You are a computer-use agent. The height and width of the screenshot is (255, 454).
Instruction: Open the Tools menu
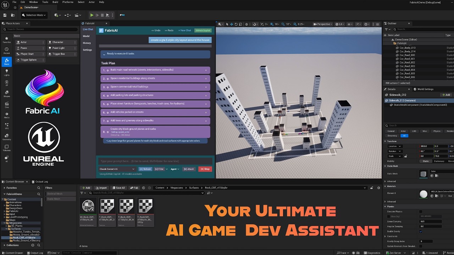click(x=45, y=2)
